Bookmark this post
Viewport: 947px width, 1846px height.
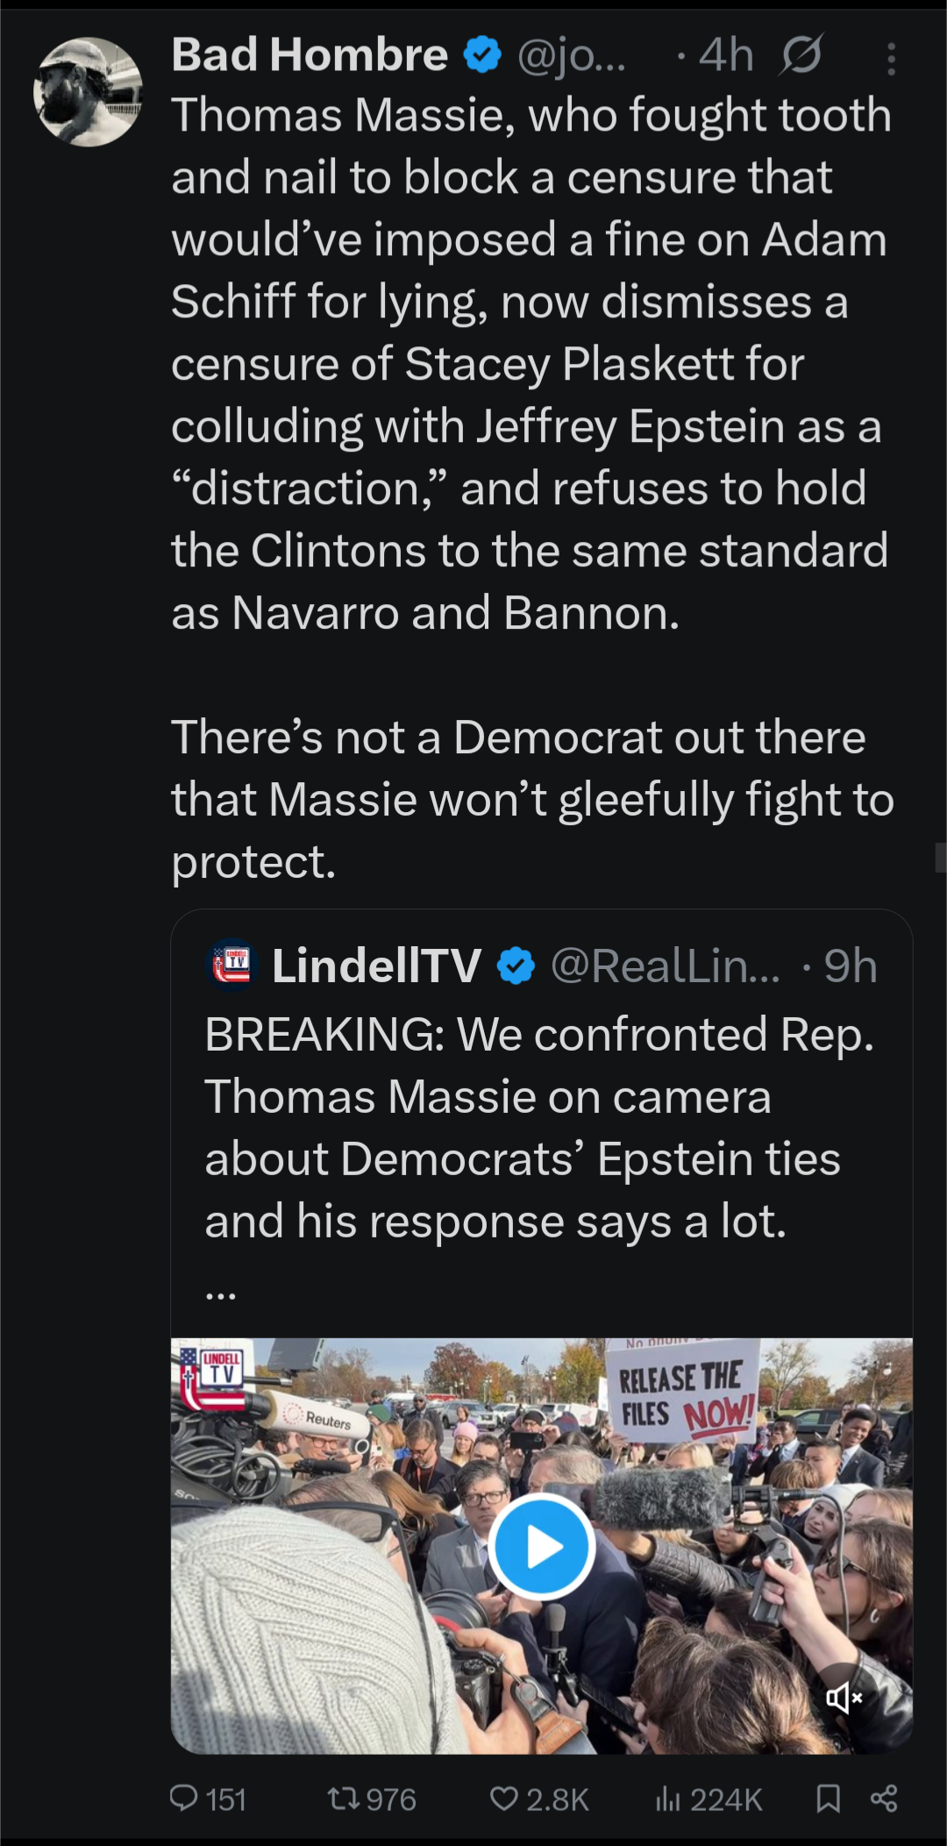(828, 1799)
